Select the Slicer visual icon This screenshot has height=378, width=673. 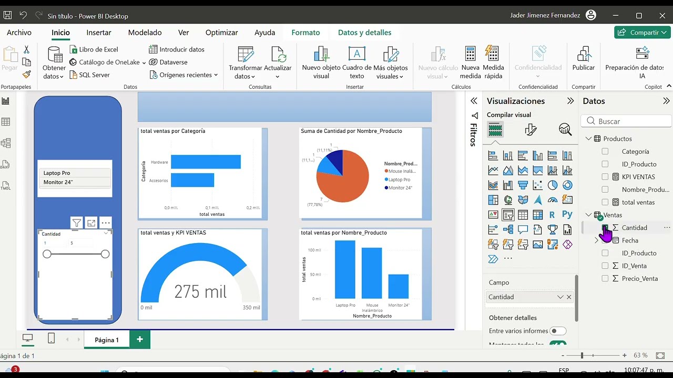(x=508, y=215)
